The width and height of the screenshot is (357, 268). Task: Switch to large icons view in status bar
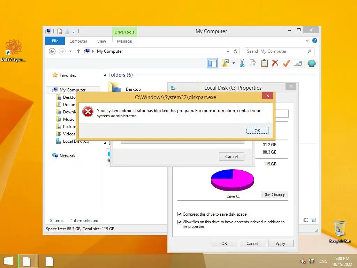click(x=313, y=220)
